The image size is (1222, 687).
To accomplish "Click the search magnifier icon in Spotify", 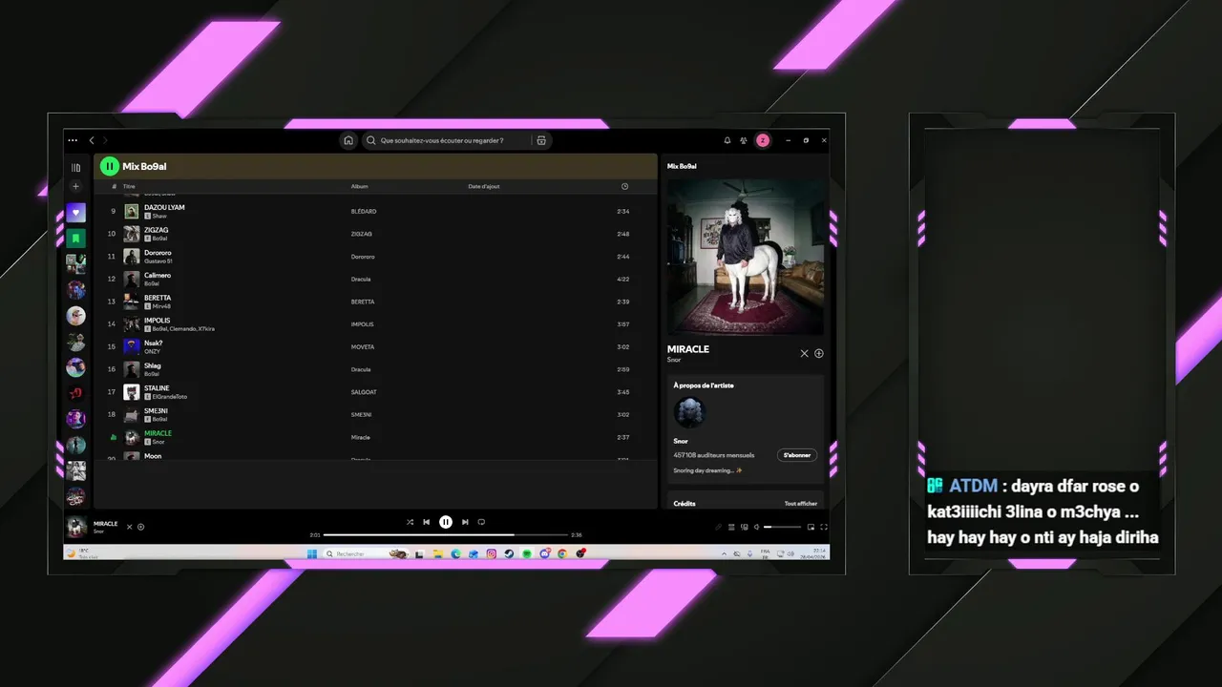I will (x=371, y=140).
